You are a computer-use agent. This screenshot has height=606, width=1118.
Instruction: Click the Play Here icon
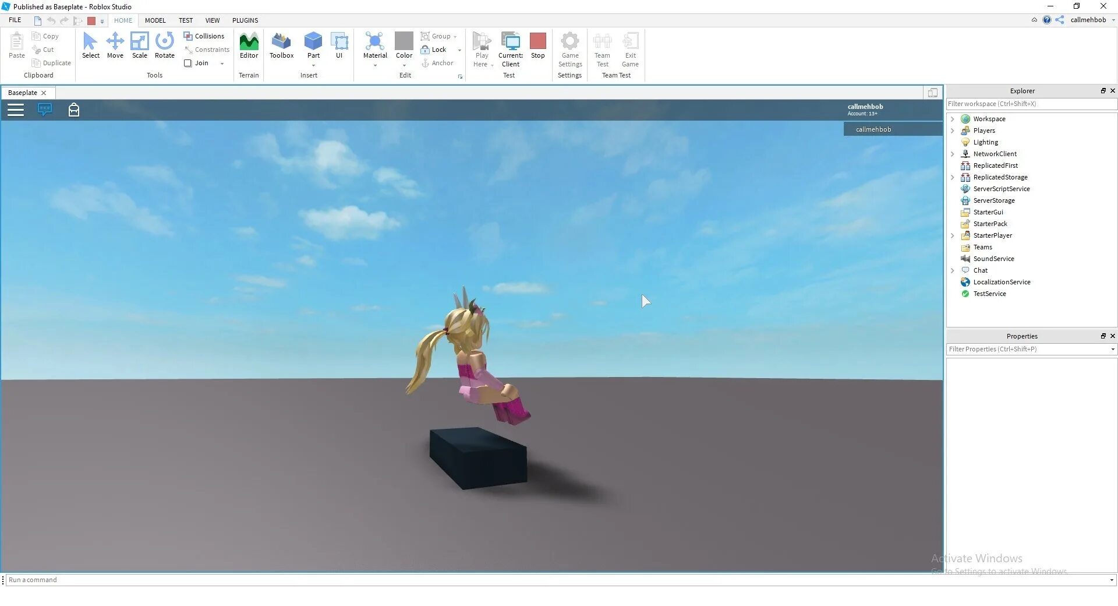coord(482,41)
